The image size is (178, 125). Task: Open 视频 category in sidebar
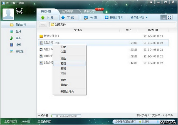click(18, 45)
